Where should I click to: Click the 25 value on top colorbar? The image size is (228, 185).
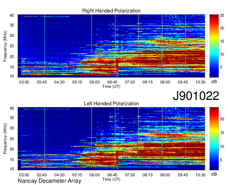pos(222,15)
